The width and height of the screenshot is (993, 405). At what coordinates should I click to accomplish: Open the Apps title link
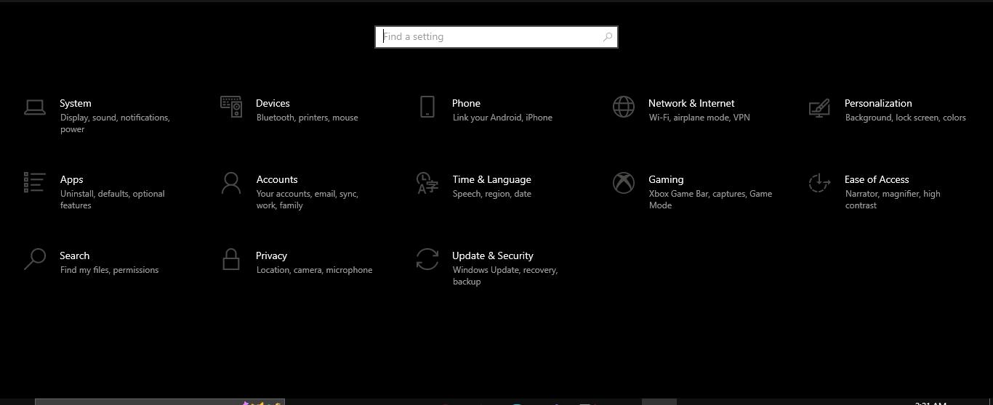pos(71,179)
